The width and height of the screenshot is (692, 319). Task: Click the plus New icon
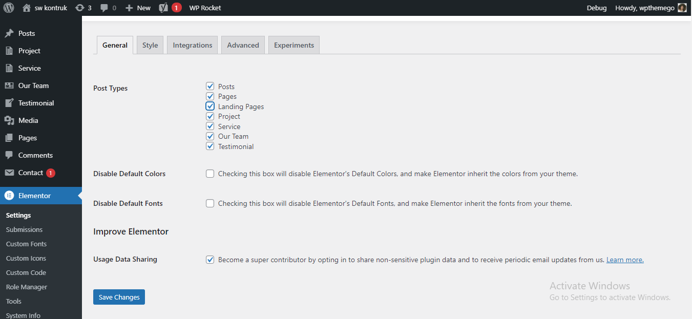point(129,8)
